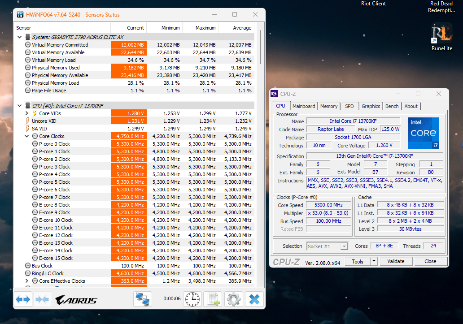Click the expand layout arrows icon in HWiNFO toolbar

tap(23, 299)
